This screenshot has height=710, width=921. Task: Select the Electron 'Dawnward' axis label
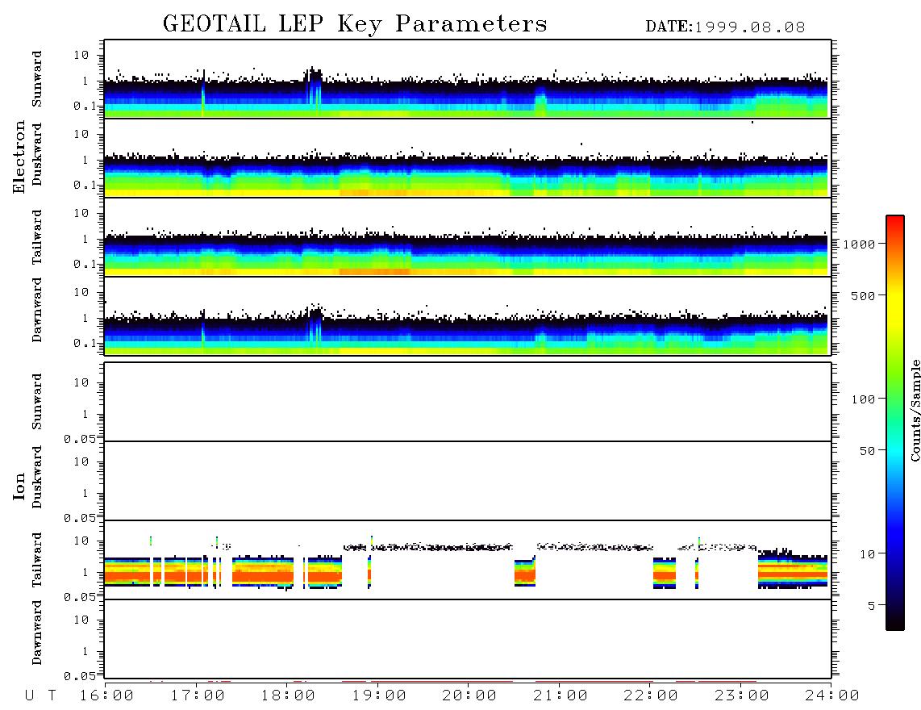click(x=37, y=310)
